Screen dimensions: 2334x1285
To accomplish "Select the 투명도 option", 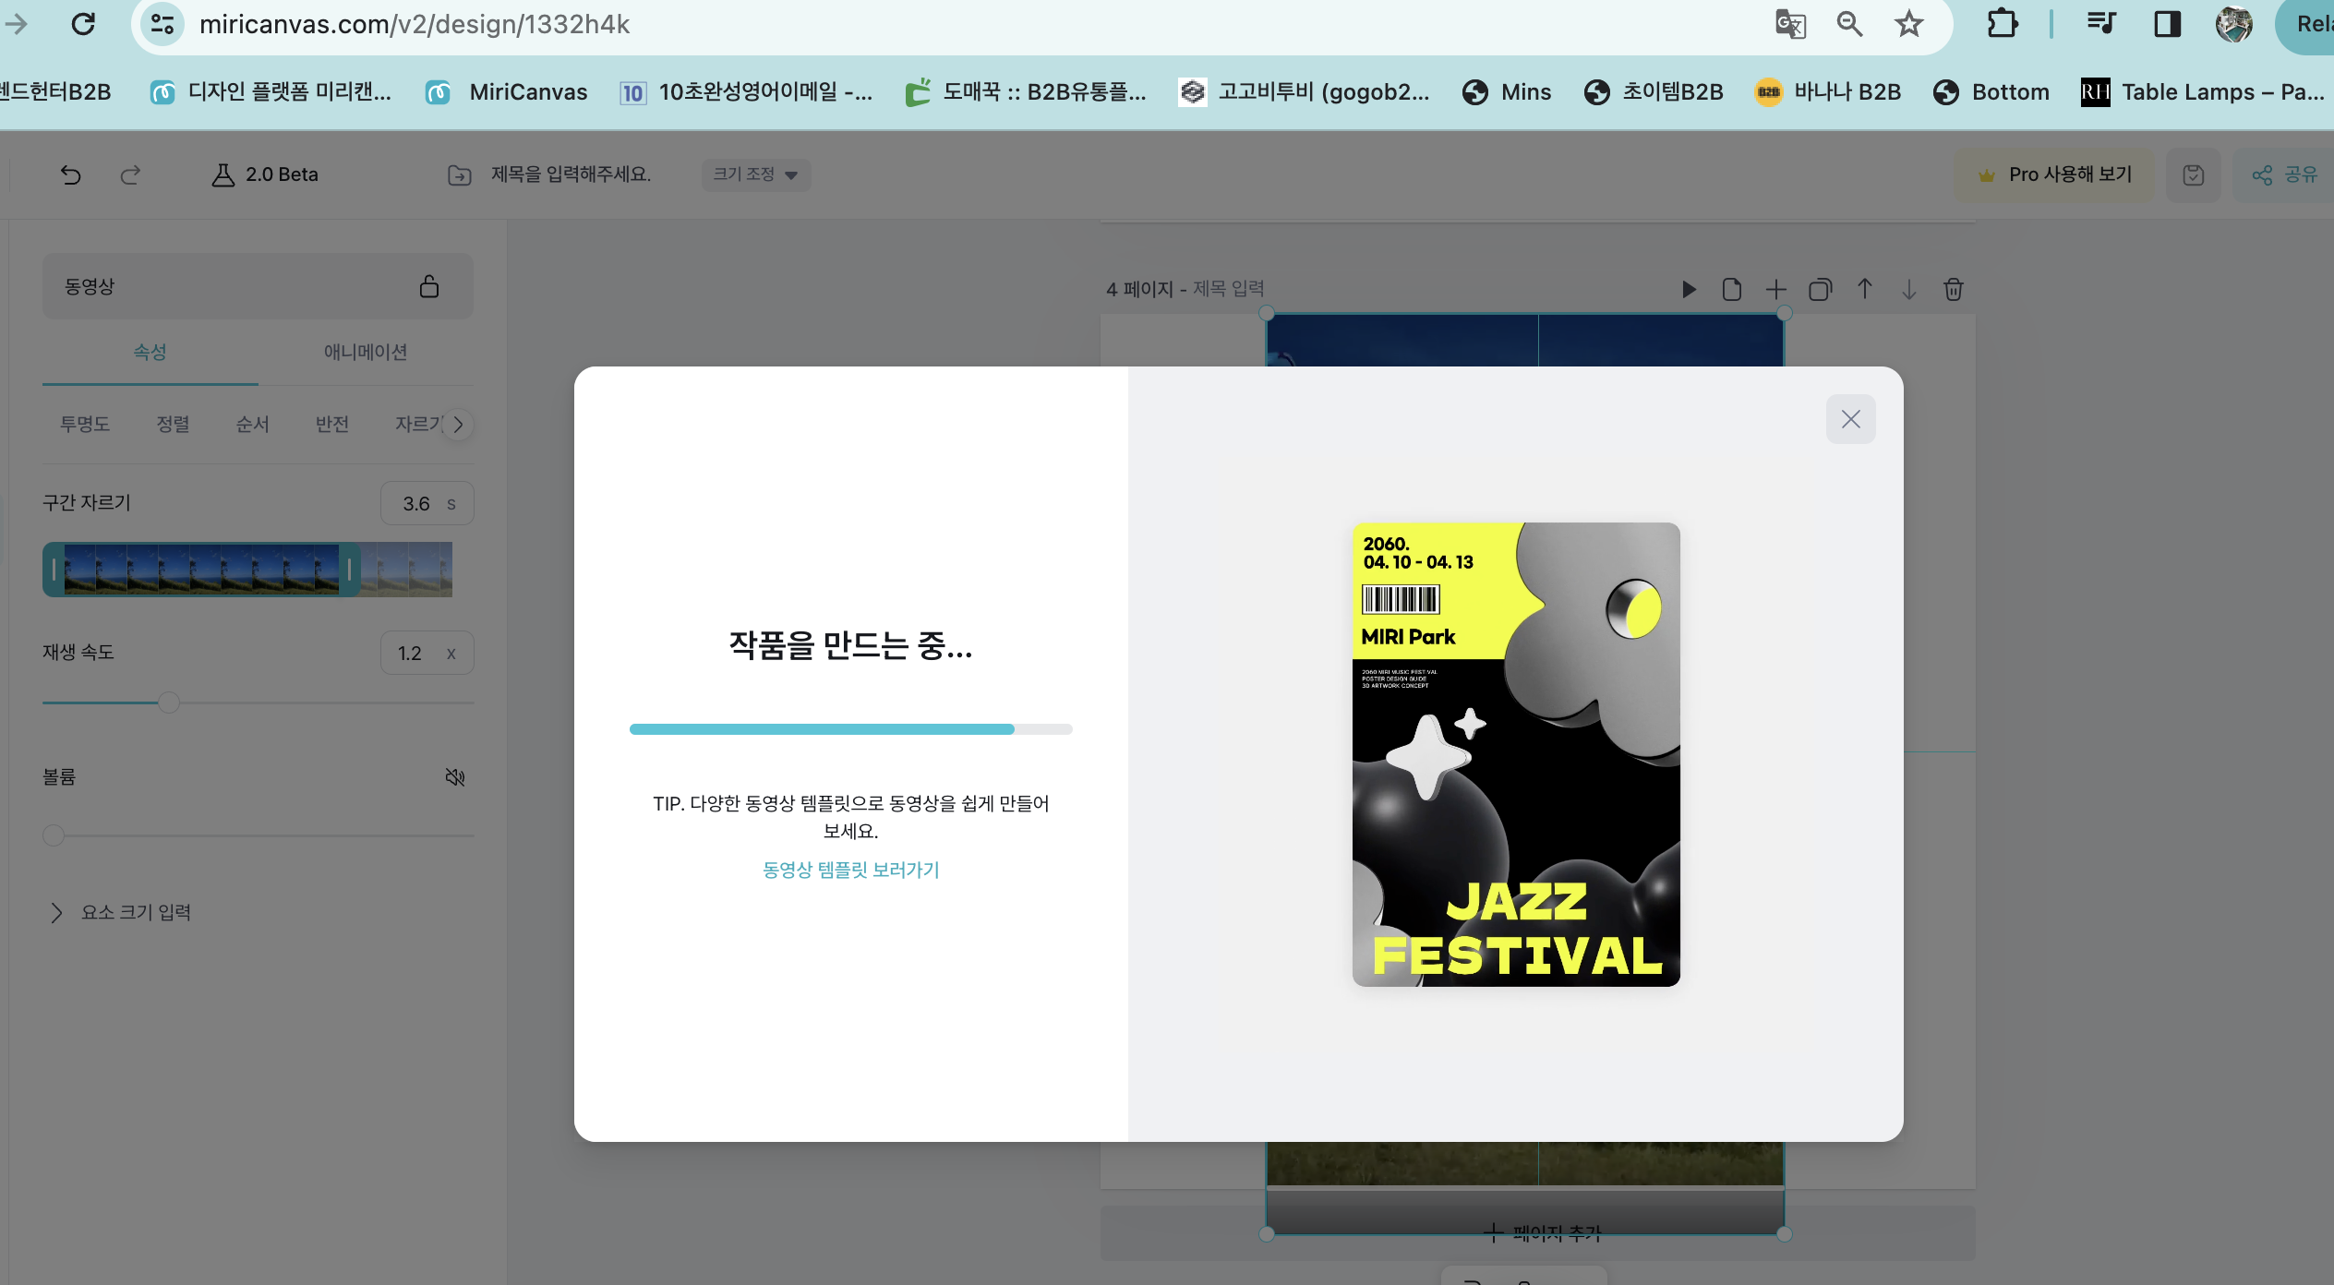I will [85, 424].
